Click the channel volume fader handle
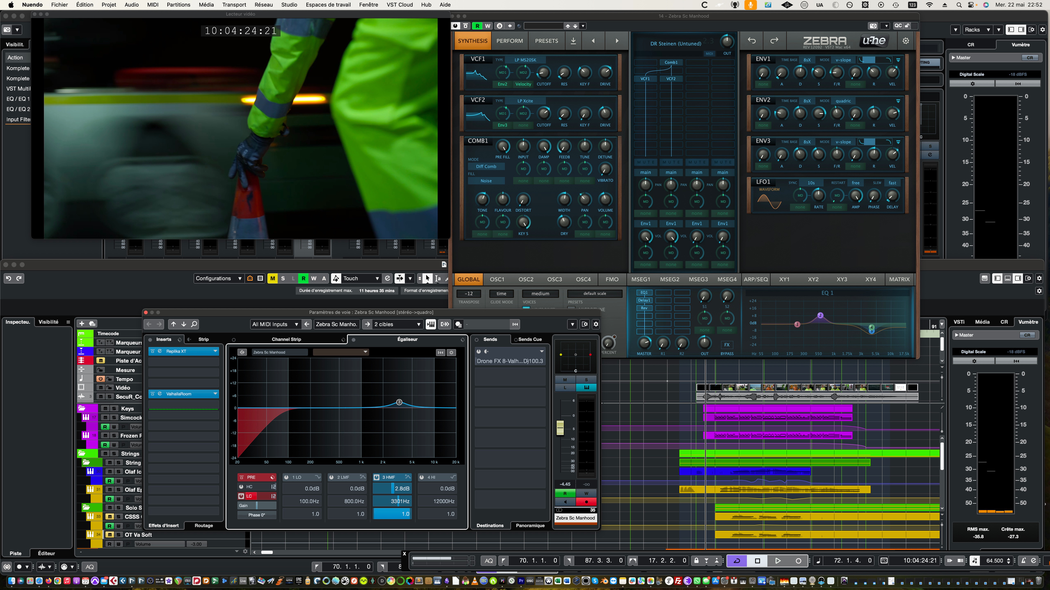The width and height of the screenshot is (1050, 590). pyautogui.click(x=560, y=427)
